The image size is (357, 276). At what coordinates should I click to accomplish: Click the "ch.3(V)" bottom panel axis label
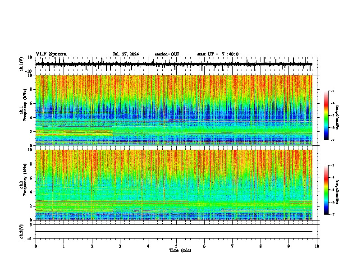[x=22, y=232]
